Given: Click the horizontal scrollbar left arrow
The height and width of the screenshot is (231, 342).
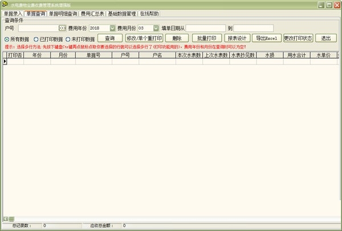Looking at the screenshot, I should coord(6,219).
